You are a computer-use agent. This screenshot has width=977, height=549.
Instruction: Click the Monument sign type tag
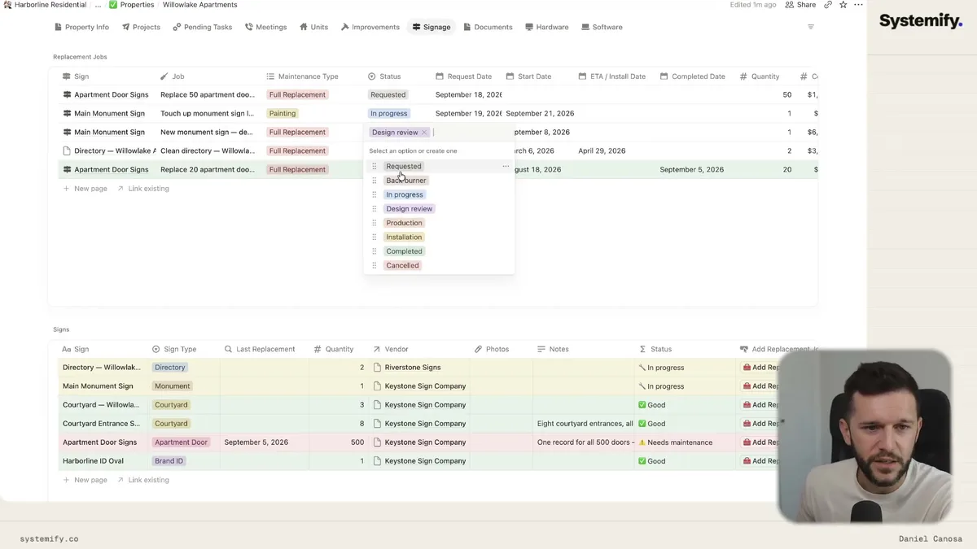172,386
